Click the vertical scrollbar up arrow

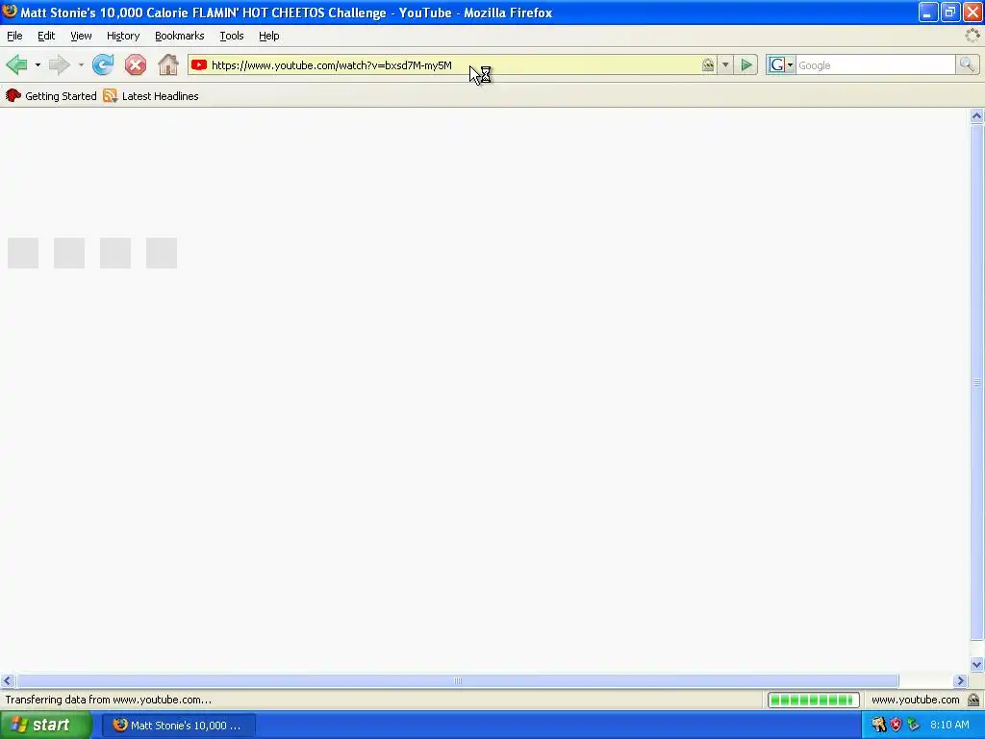click(976, 115)
